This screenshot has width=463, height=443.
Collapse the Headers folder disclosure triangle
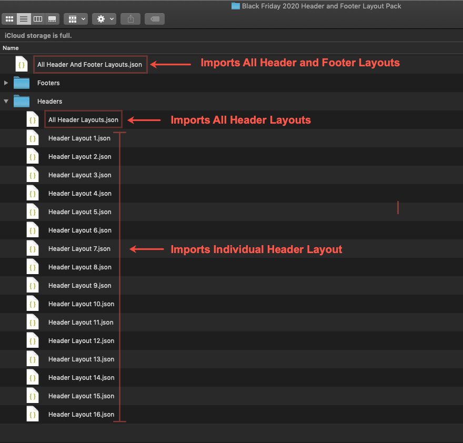point(5,101)
